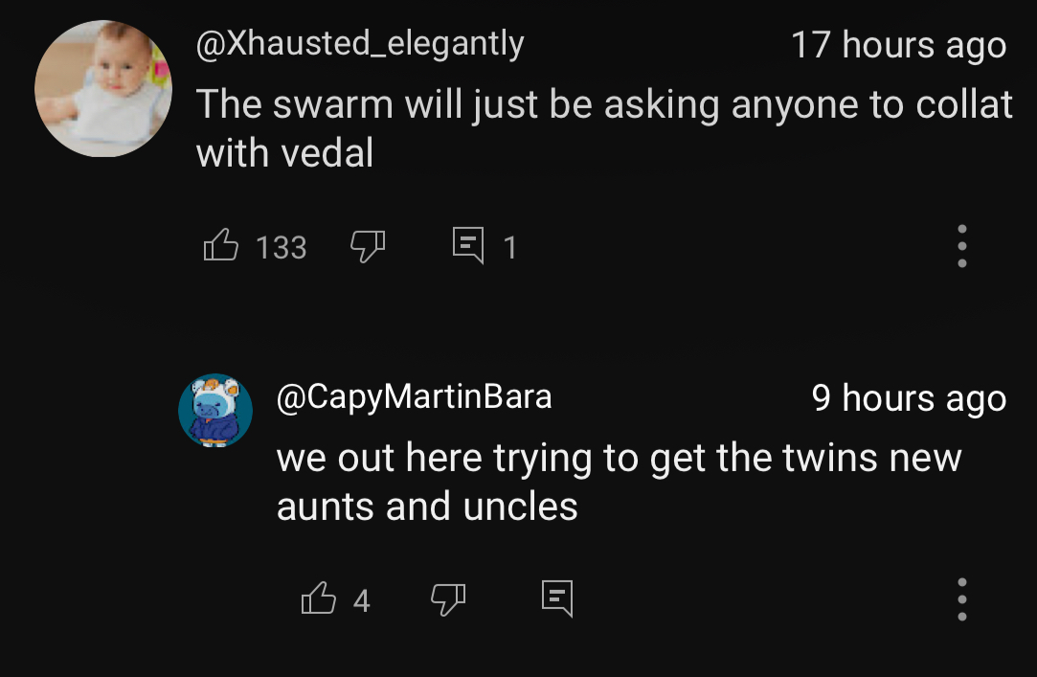Dislike the comment about collabing with vedal

point(368,247)
